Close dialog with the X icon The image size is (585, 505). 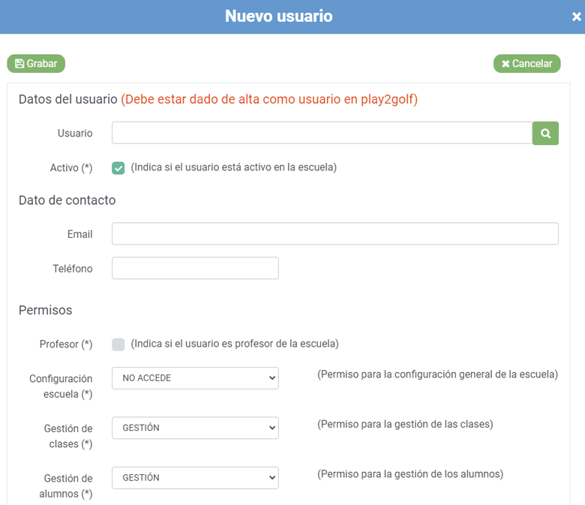577,17
